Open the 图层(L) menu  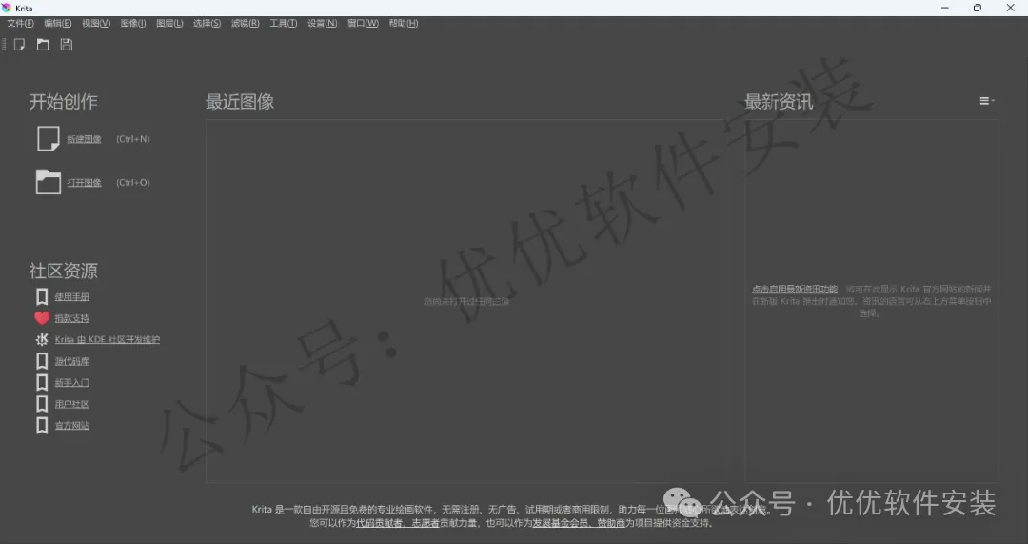169,23
